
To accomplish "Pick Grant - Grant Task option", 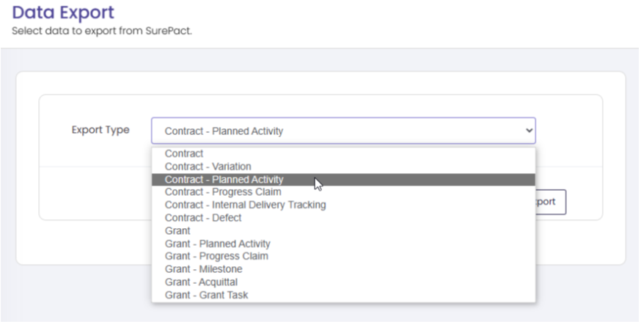I will click(x=343, y=295).
